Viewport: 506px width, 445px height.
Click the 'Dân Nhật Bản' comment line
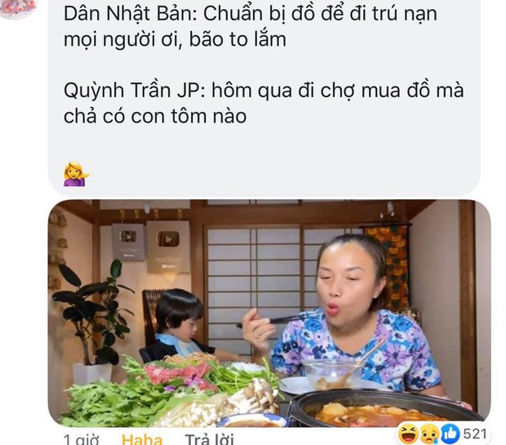click(x=251, y=26)
